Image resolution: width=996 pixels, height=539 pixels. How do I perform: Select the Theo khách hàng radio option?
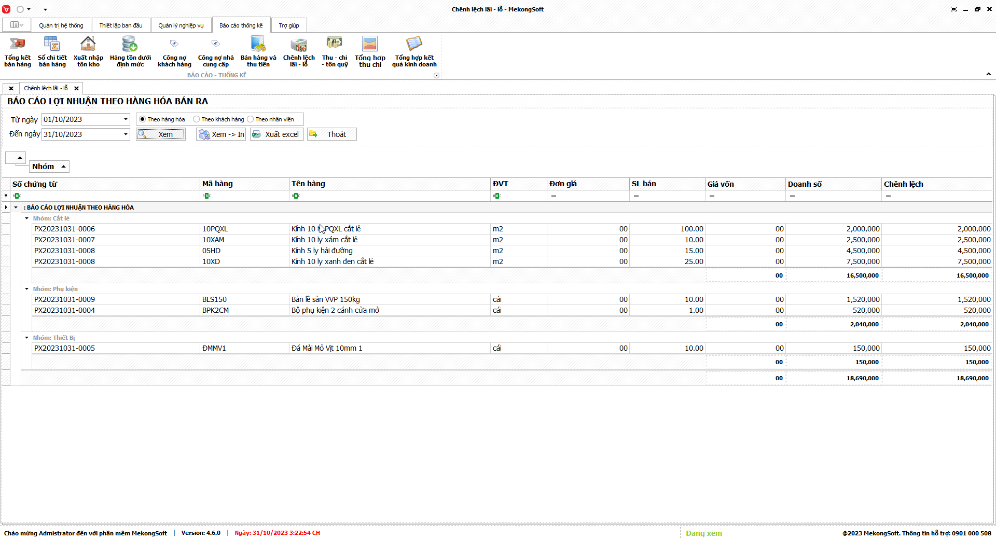click(x=197, y=119)
